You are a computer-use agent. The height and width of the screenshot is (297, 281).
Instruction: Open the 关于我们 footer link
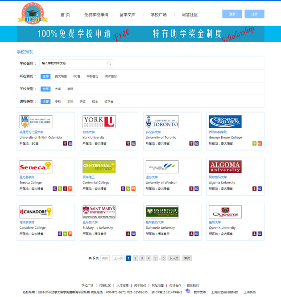point(140,285)
